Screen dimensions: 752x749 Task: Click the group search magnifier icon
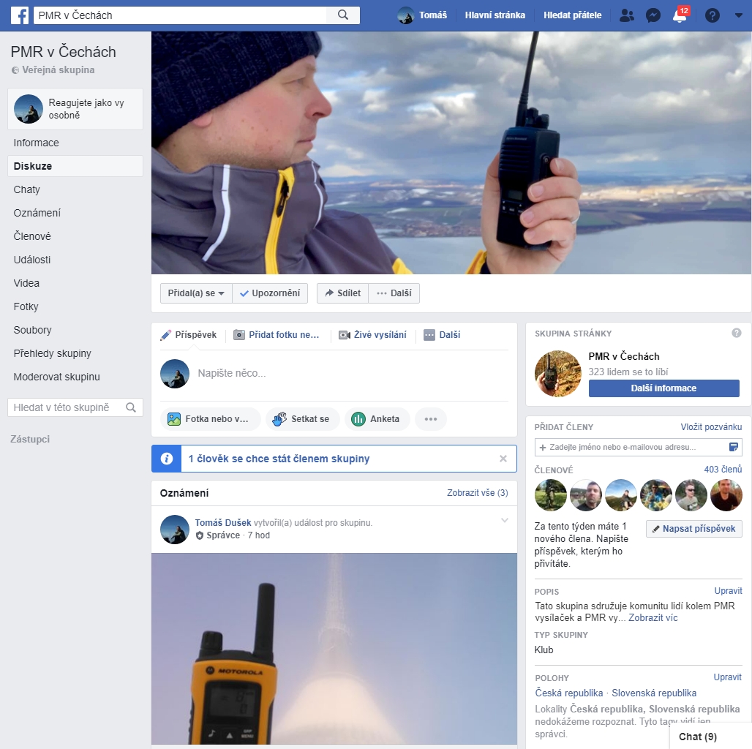(x=131, y=407)
